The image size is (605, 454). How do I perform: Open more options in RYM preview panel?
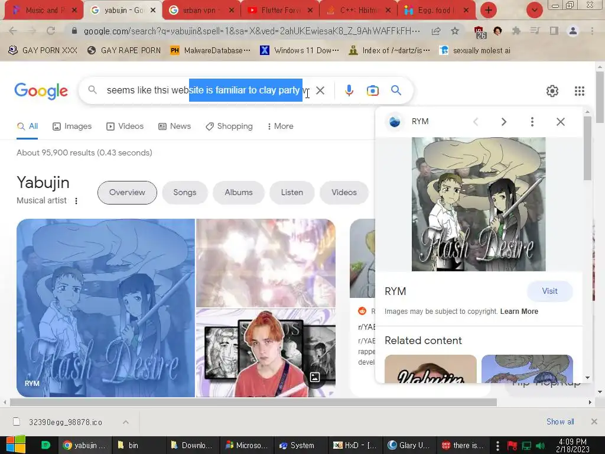(x=532, y=122)
